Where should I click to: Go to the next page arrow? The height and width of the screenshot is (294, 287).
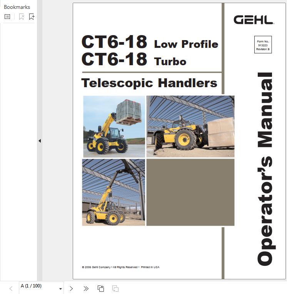click(71, 289)
